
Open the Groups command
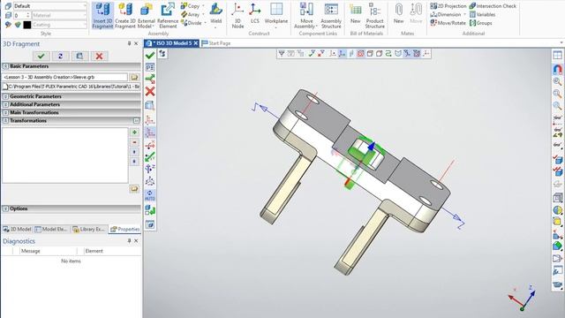coord(480,23)
